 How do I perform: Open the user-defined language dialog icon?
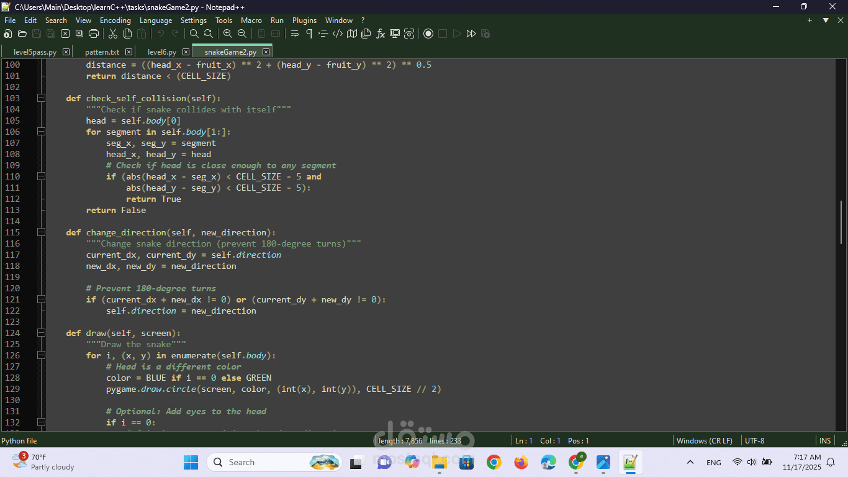tap(338, 34)
